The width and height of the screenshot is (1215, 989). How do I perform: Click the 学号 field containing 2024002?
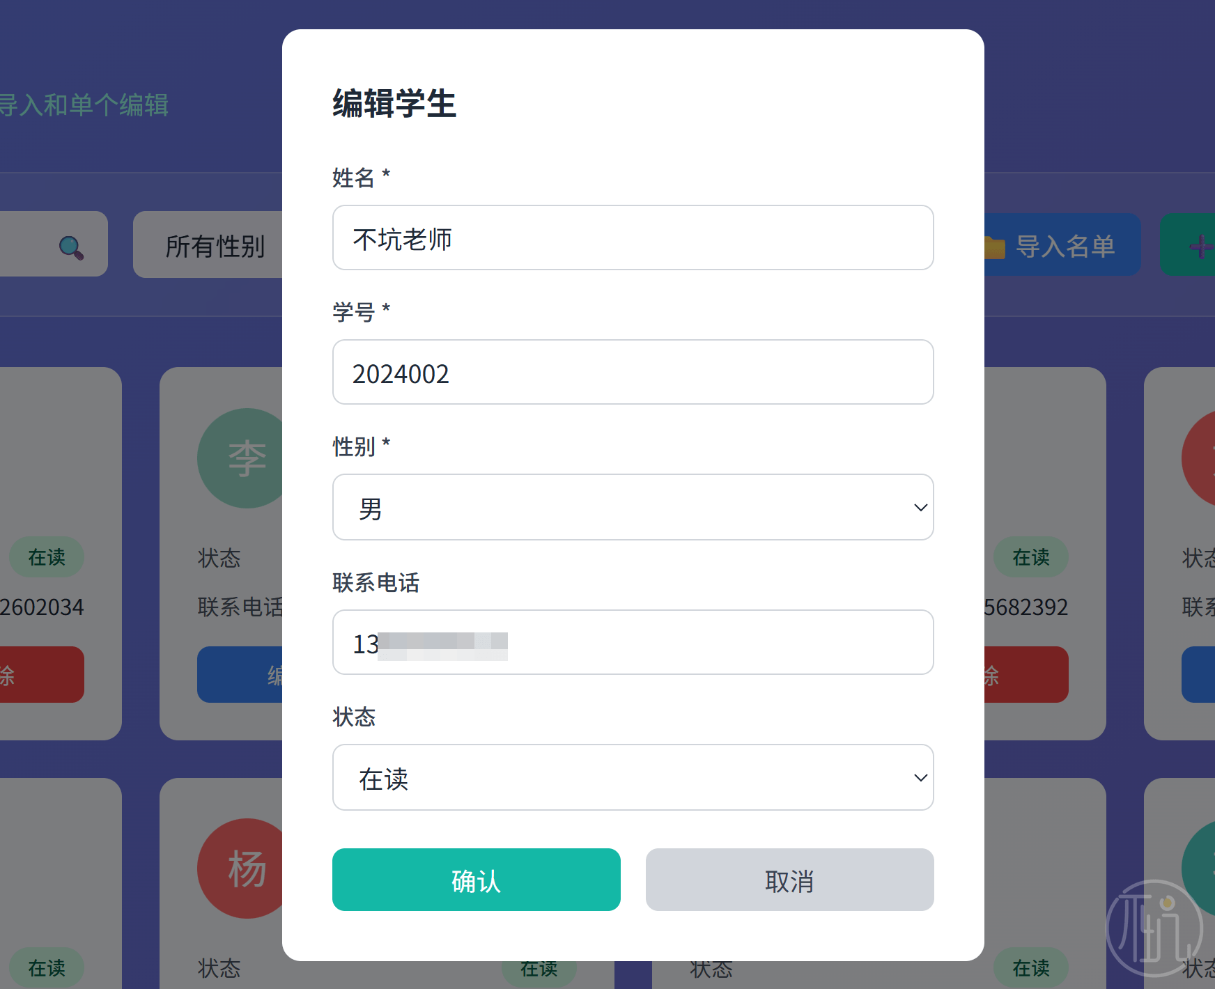point(632,372)
